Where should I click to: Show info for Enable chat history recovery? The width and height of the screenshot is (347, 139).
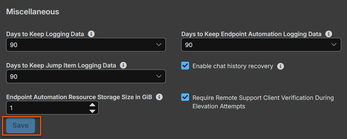[280, 66]
